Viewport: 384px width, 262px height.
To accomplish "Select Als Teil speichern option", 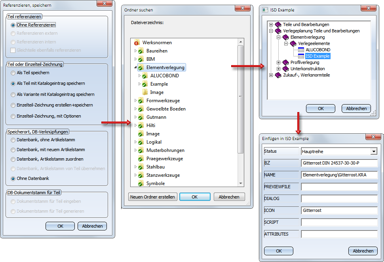I will (x=13, y=73).
